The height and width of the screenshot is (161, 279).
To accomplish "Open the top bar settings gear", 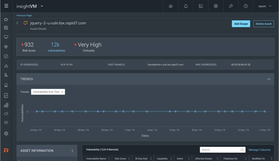I will coord(216,6).
